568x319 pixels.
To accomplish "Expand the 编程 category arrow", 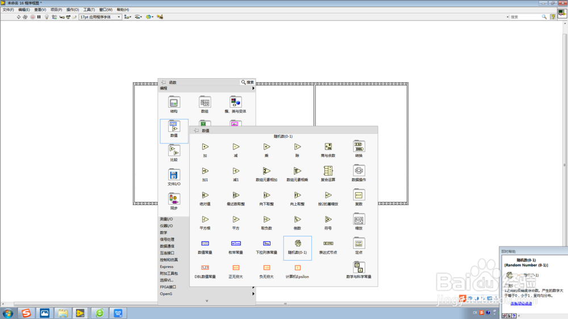I will (x=253, y=88).
